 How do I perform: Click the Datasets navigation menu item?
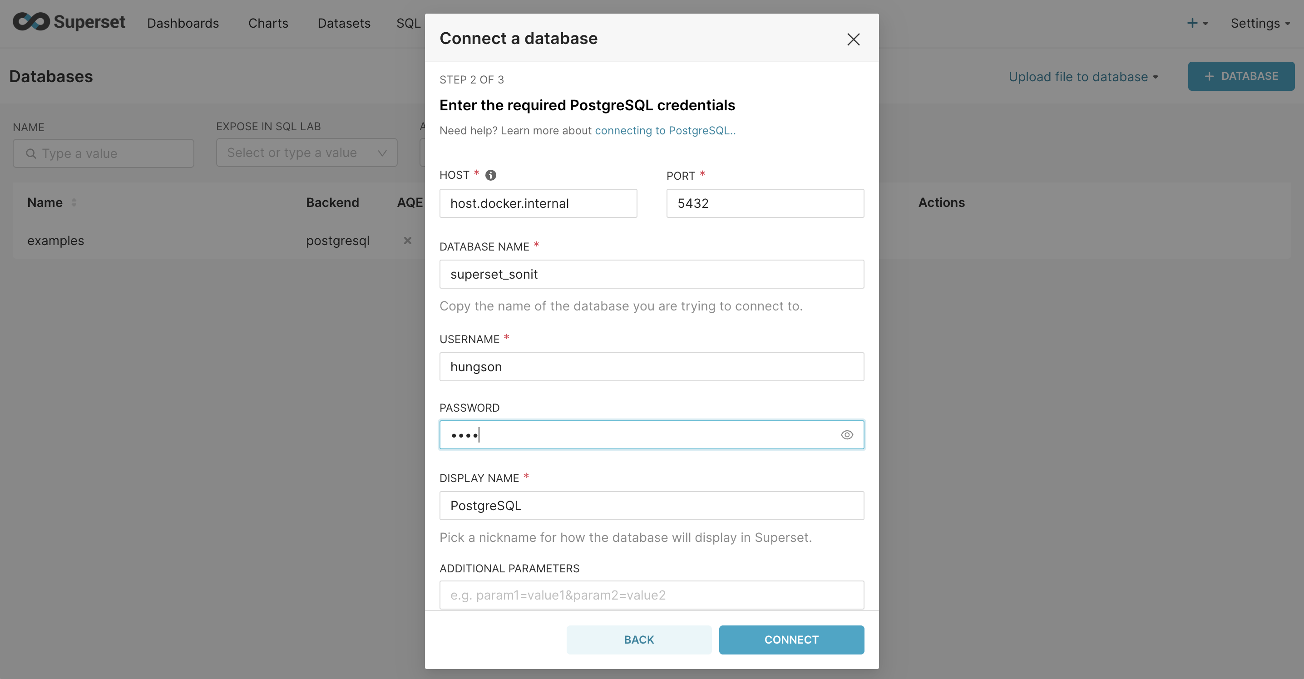pyautogui.click(x=343, y=22)
